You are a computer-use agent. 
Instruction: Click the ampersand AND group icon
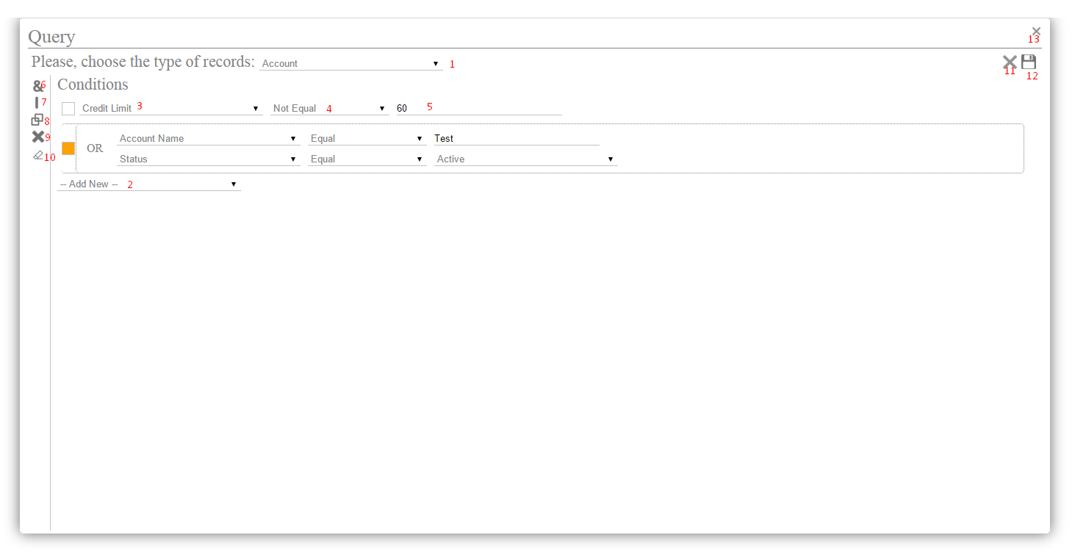[x=37, y=86]
